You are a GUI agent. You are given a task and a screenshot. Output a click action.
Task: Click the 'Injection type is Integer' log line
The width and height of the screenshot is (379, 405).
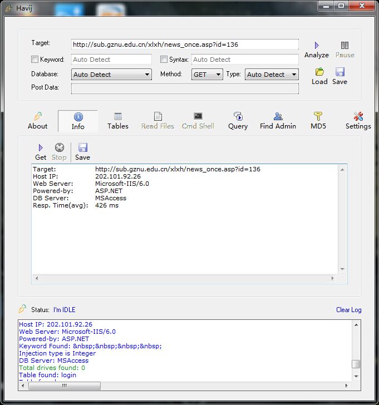[57, 353]
